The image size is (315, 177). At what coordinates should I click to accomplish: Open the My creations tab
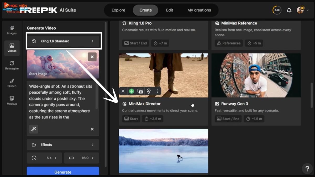(199, 10)
